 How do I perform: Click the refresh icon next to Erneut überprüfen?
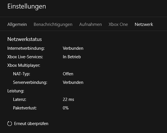[10, 124]
